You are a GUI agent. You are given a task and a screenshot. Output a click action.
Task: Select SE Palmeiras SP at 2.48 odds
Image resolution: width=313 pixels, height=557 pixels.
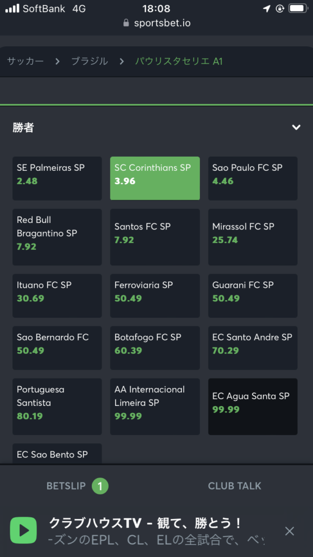(57, 178)
